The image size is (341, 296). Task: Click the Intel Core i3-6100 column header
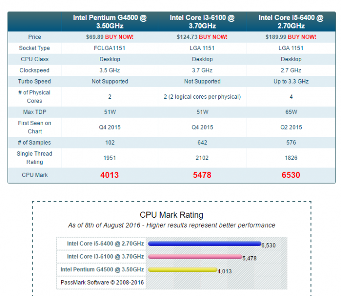tap(202, 21)
